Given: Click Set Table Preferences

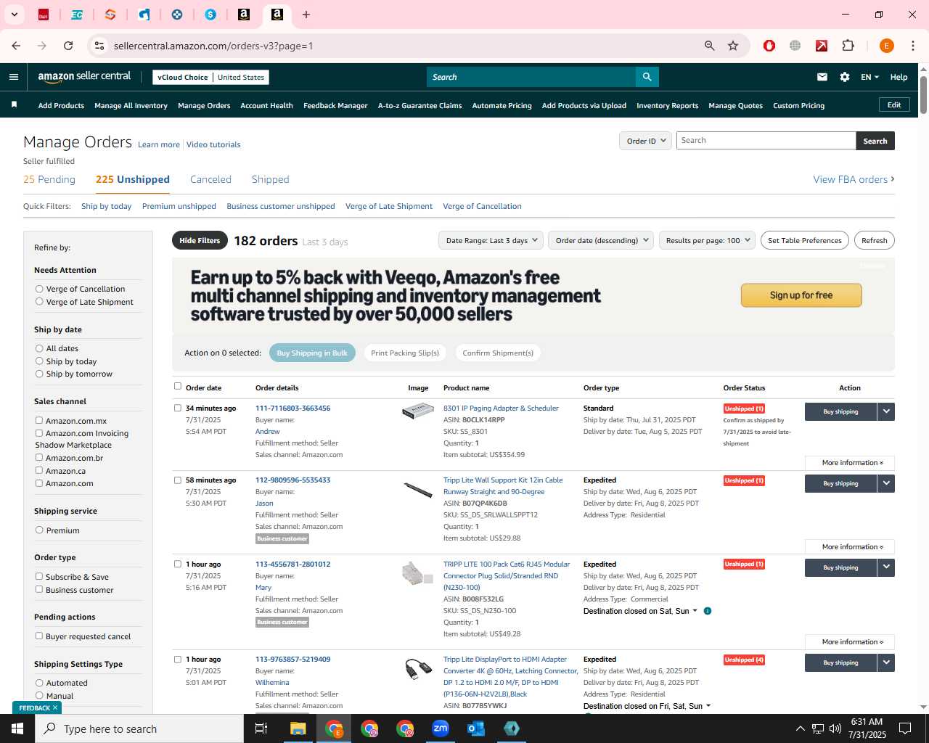Looking at the screenshot, I should tap(804, 240).
